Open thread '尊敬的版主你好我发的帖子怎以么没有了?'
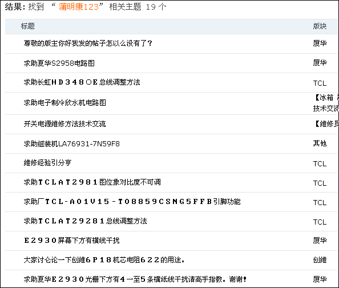 [x=88, y=43]
